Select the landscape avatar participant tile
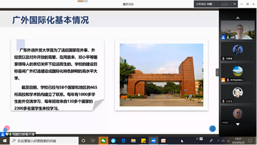257x145 pixels. click(237, 71)
